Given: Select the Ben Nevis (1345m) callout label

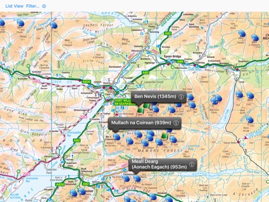Looking at the screenshot, I should pyautogui.click(x=155, y=97).
